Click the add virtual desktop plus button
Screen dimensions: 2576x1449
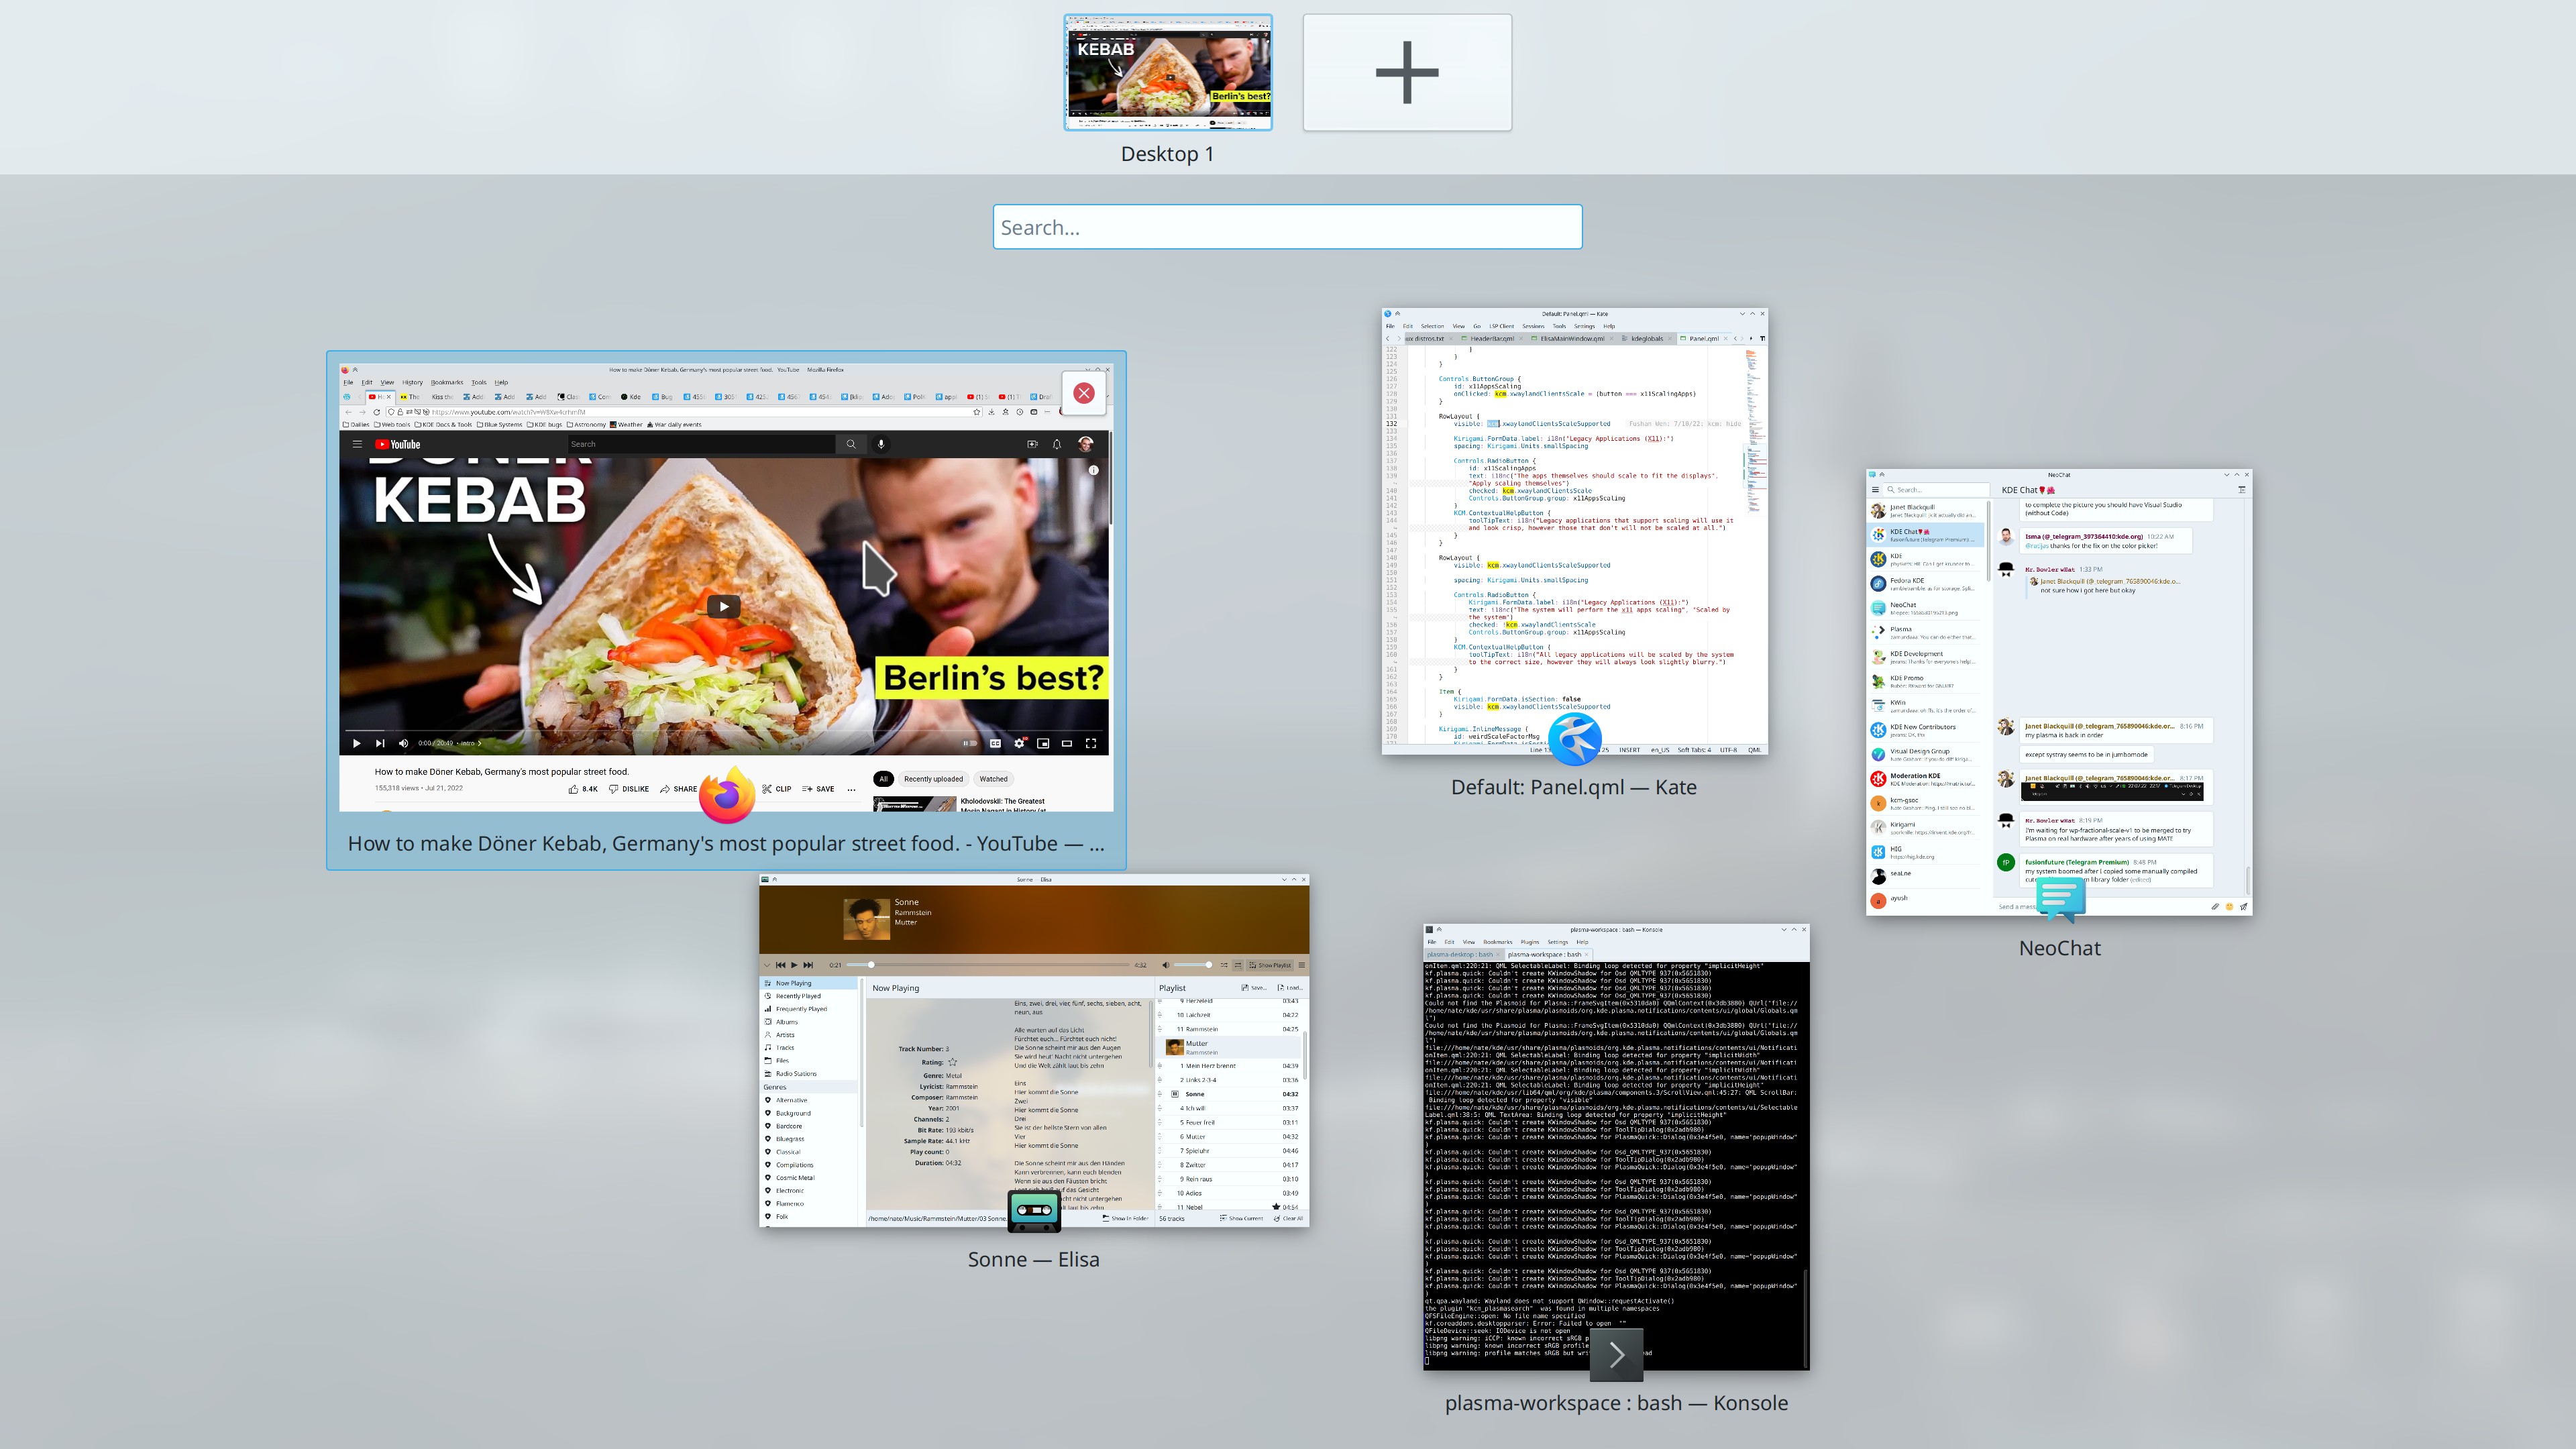click(1407, 72)
